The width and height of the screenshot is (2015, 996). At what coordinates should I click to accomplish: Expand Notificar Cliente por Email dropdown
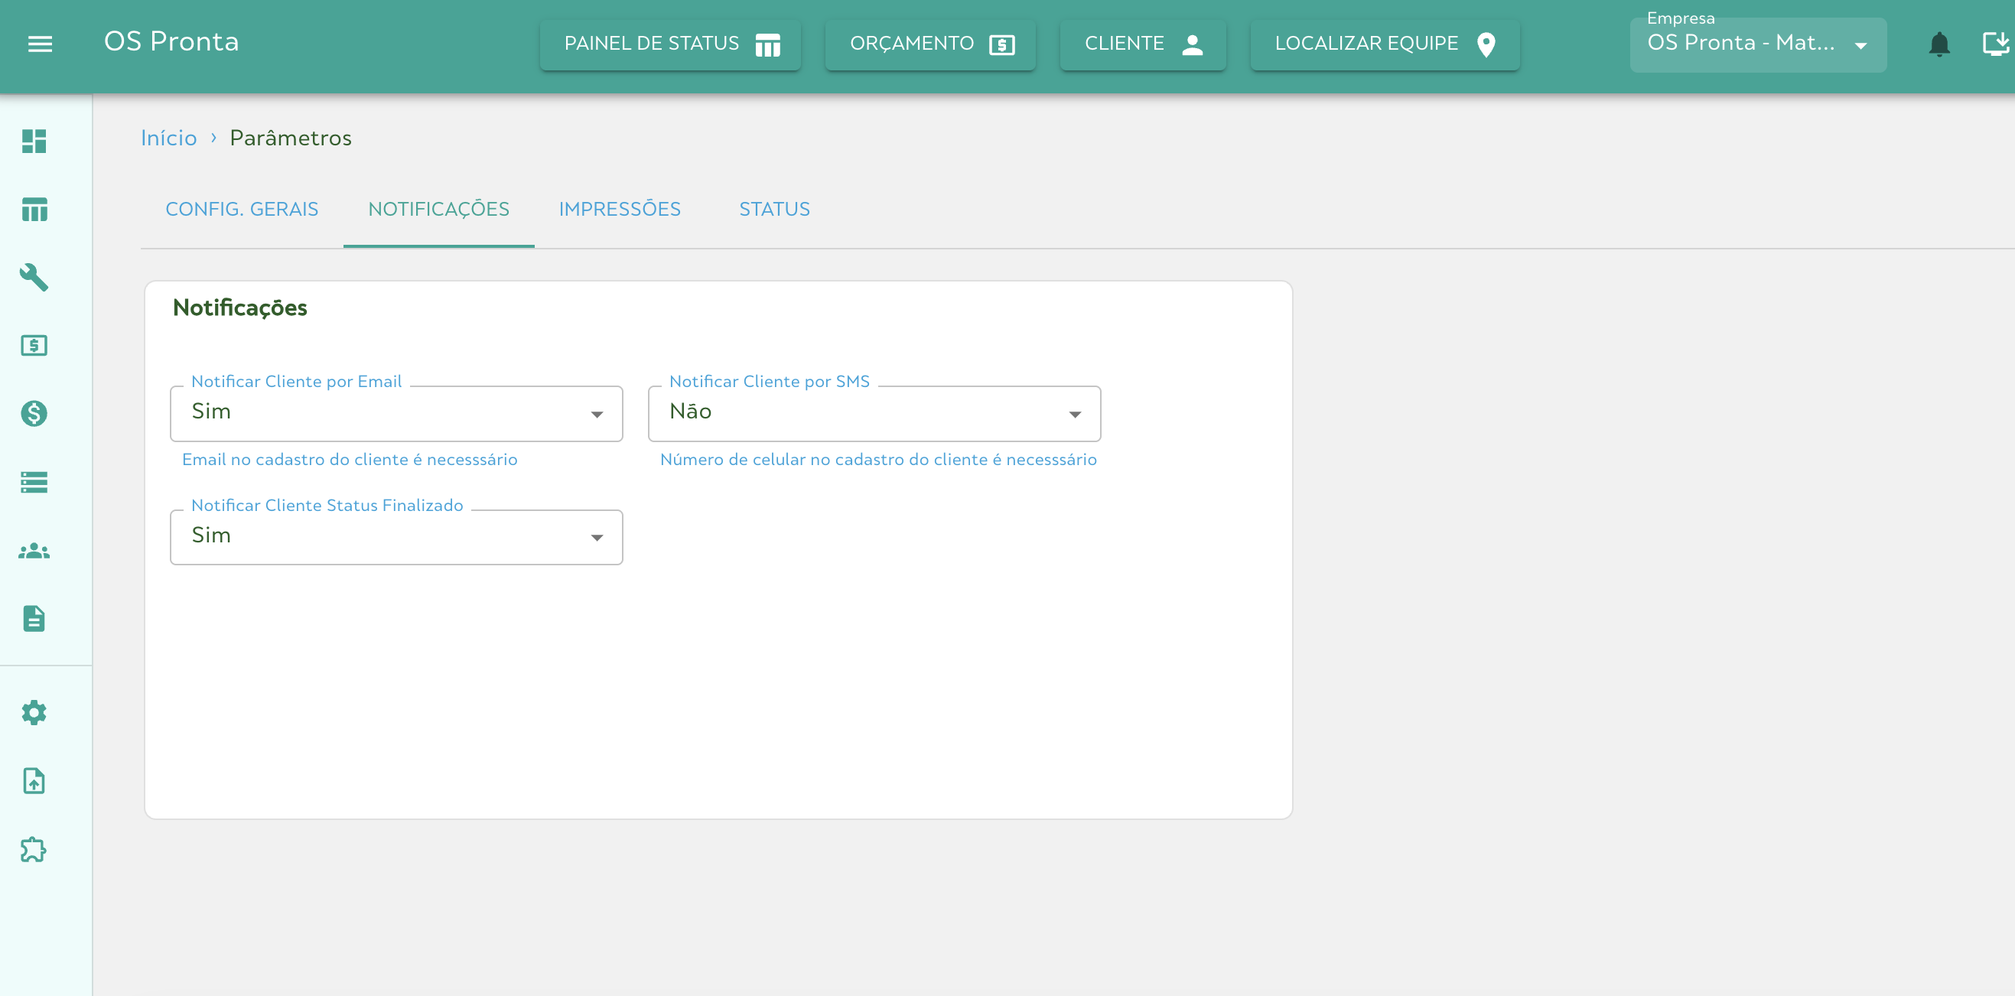[x=396, y=414]
